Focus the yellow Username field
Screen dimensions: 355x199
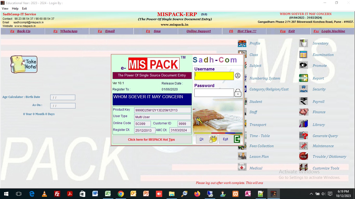pyautogui.click(x=214, y=76)
